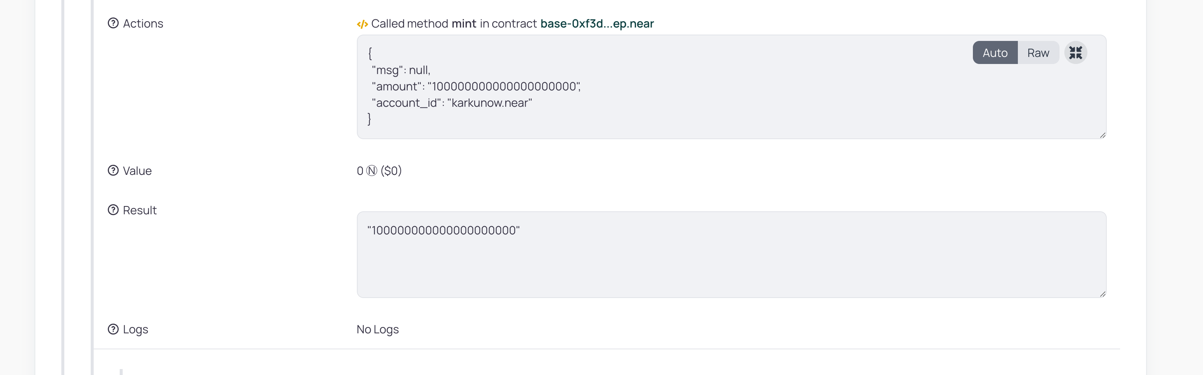The width and height of the screenshot is (1203, 375).
Task: Grab the resize handle of the arguments box
Action: point(1103,135)
